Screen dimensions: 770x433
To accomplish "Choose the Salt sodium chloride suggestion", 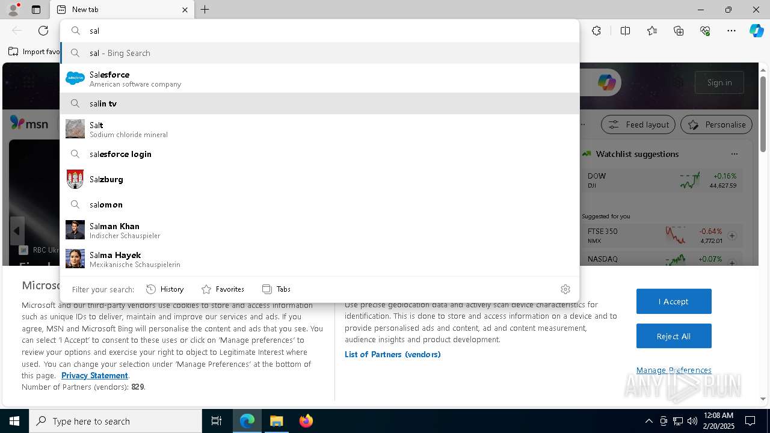I will pyautogui.click(x=319, y=129).
